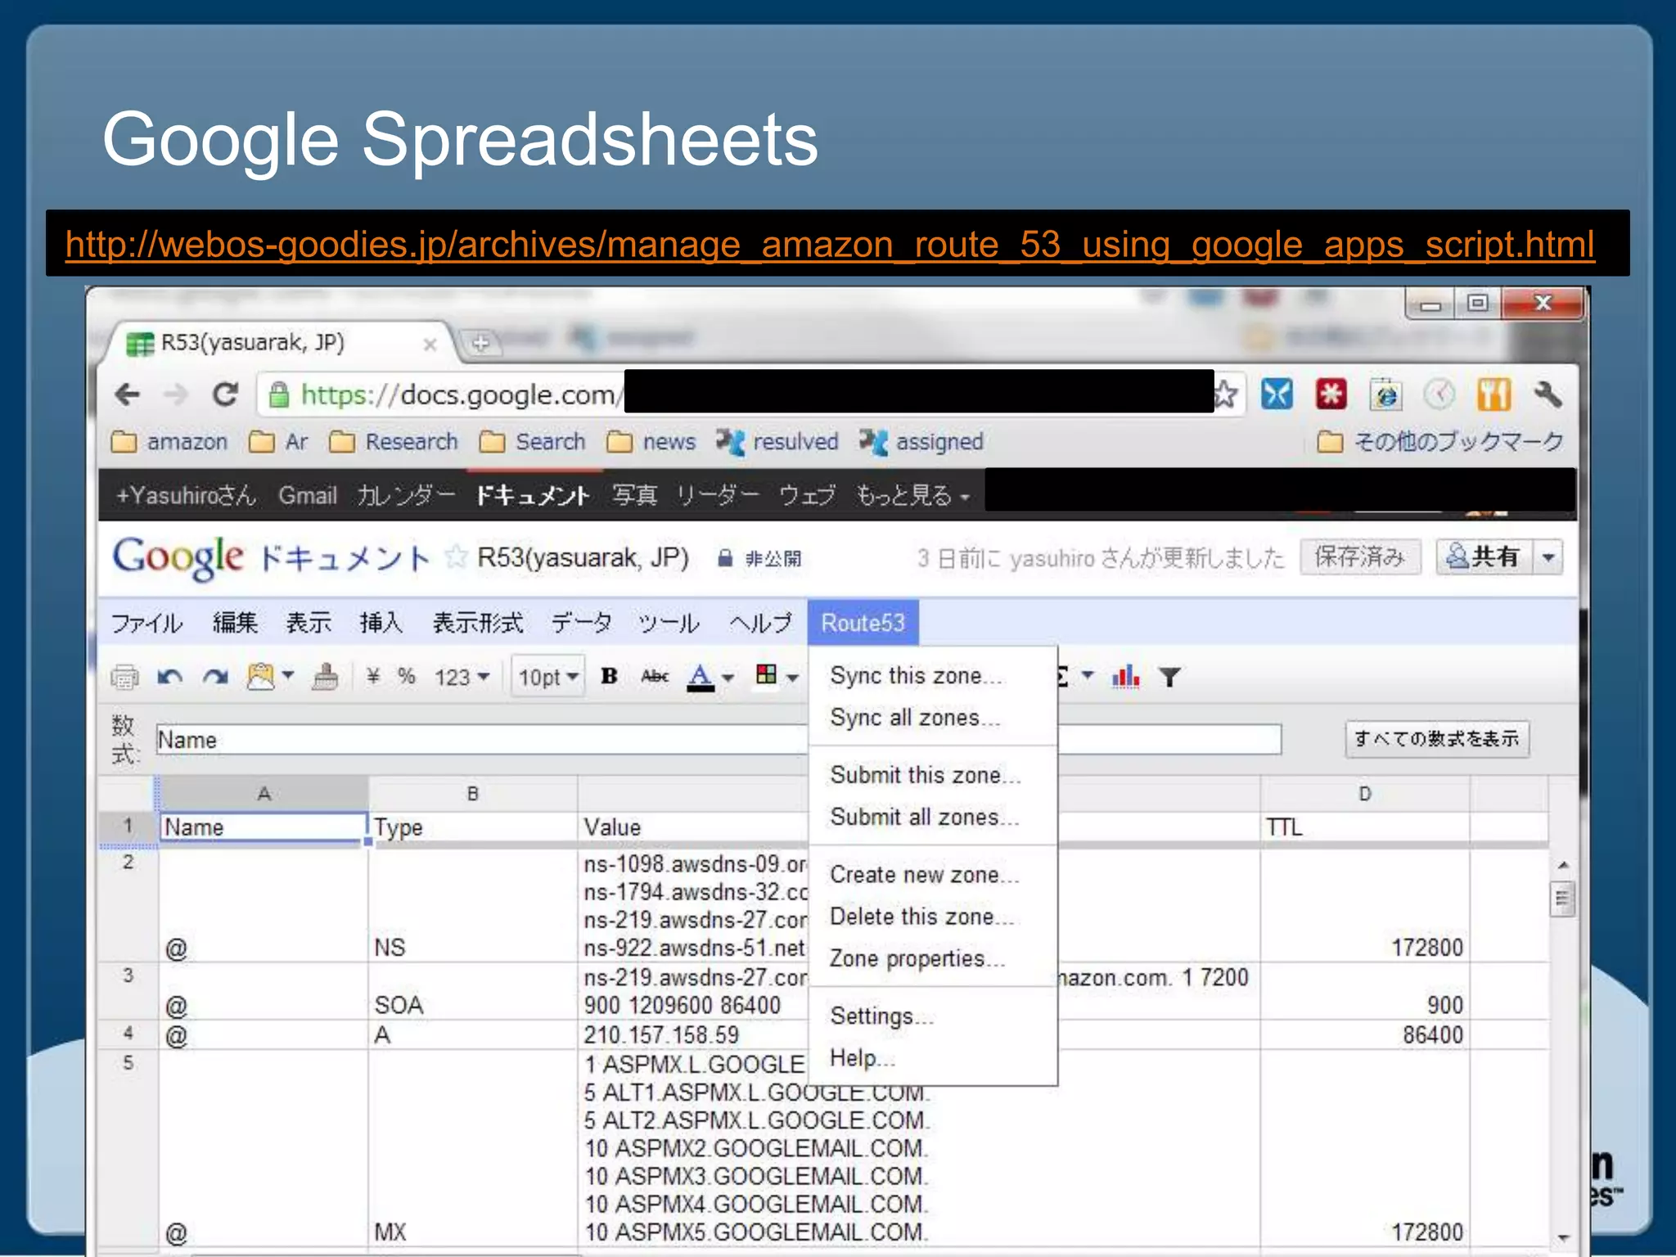Open the データ menu
Screen dimensions: 1676x1257
coord(581,623)
